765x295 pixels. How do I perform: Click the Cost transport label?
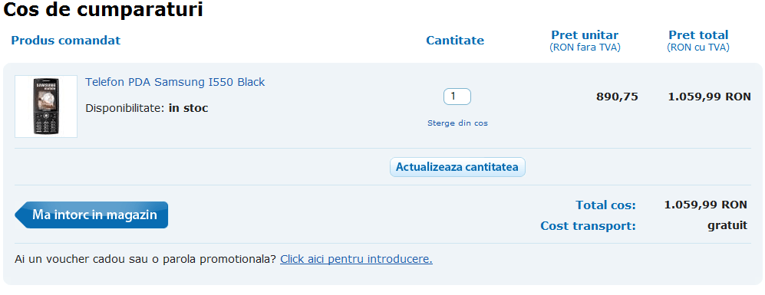588,226
